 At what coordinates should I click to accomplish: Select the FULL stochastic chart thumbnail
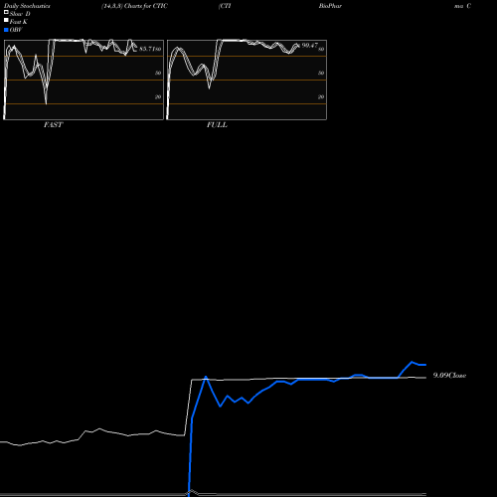click(247, 80)
